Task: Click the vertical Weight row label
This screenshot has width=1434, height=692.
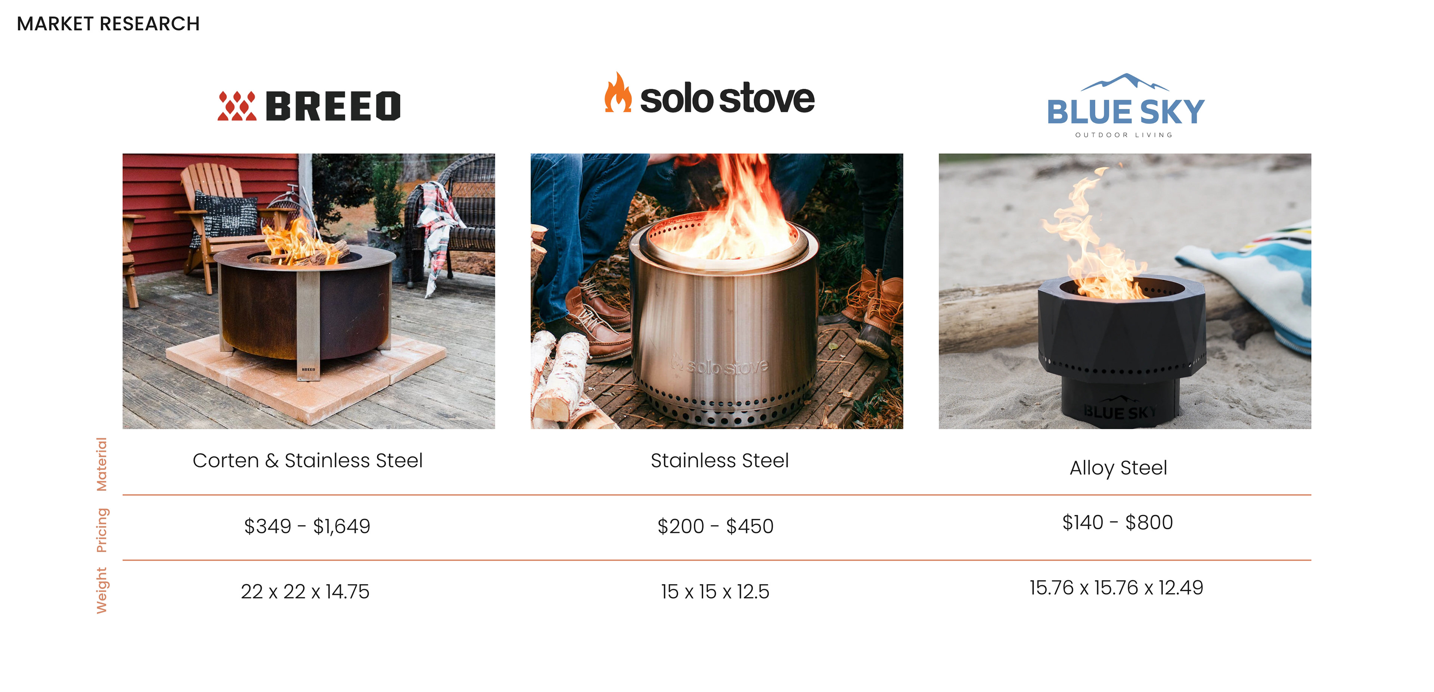Action: [101, 590]
